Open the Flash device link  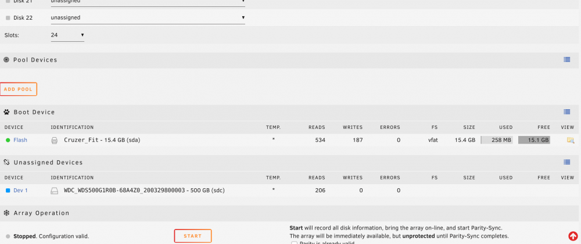20,140
